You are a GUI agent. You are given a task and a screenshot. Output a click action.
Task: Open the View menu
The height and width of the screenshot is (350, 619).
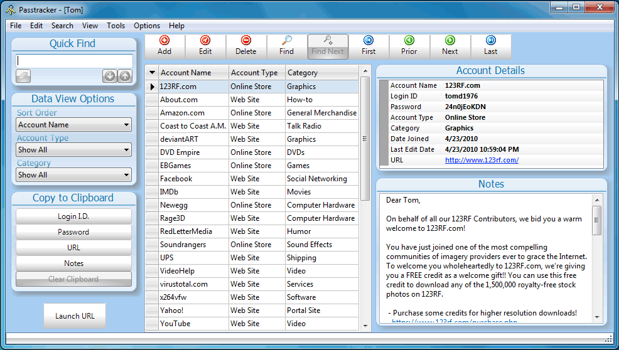[90, 26]
